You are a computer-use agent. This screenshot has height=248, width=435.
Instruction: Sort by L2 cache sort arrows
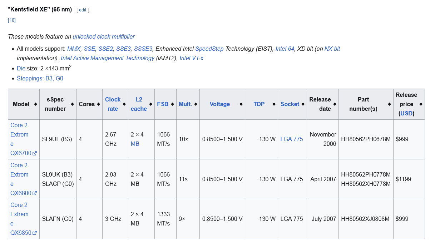[x=150, y=104]
